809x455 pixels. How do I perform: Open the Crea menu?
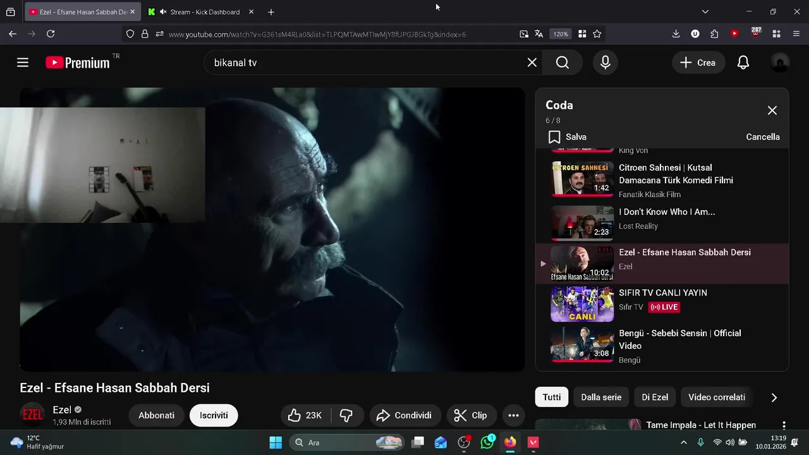pos(698,63)
